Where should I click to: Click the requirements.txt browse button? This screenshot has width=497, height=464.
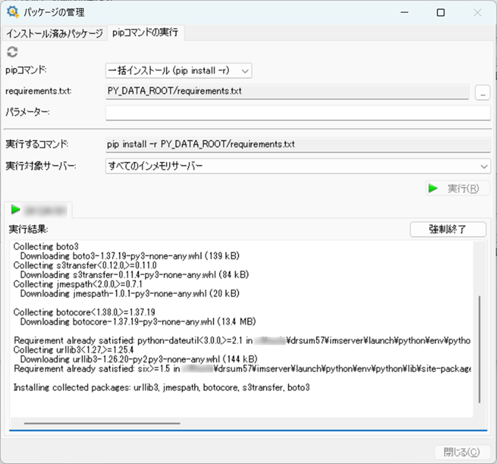coord(482,92)
